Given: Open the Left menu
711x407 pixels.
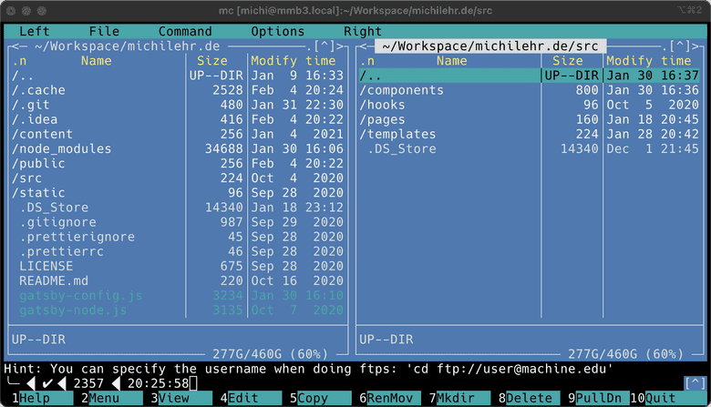Looking at the screenshot, I should tap(35, 31).
